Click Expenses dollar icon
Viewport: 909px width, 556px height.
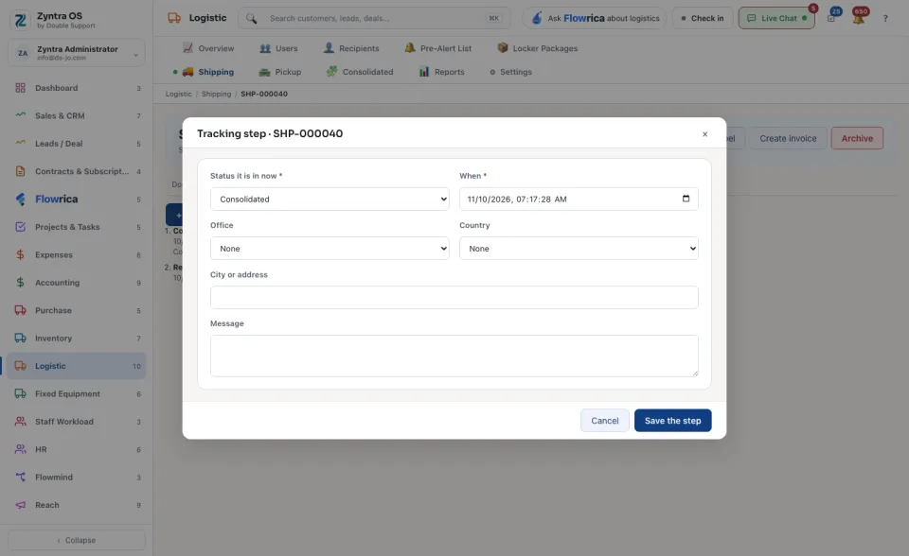click(20, 255)
